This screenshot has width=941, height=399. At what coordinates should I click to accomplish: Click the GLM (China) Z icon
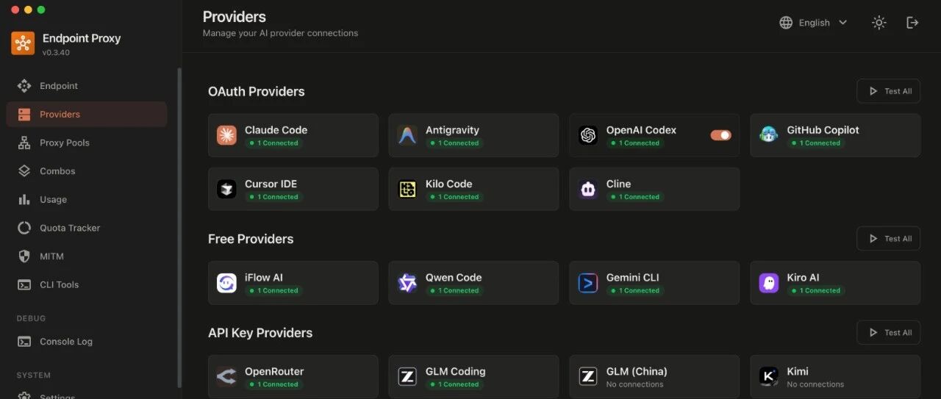pos(588,377)
